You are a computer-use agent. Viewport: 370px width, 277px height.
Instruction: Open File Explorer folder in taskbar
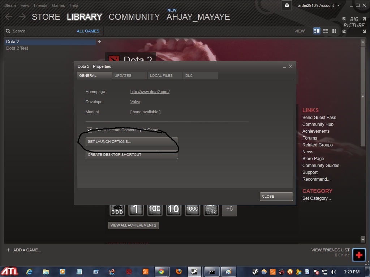(46, 272)
